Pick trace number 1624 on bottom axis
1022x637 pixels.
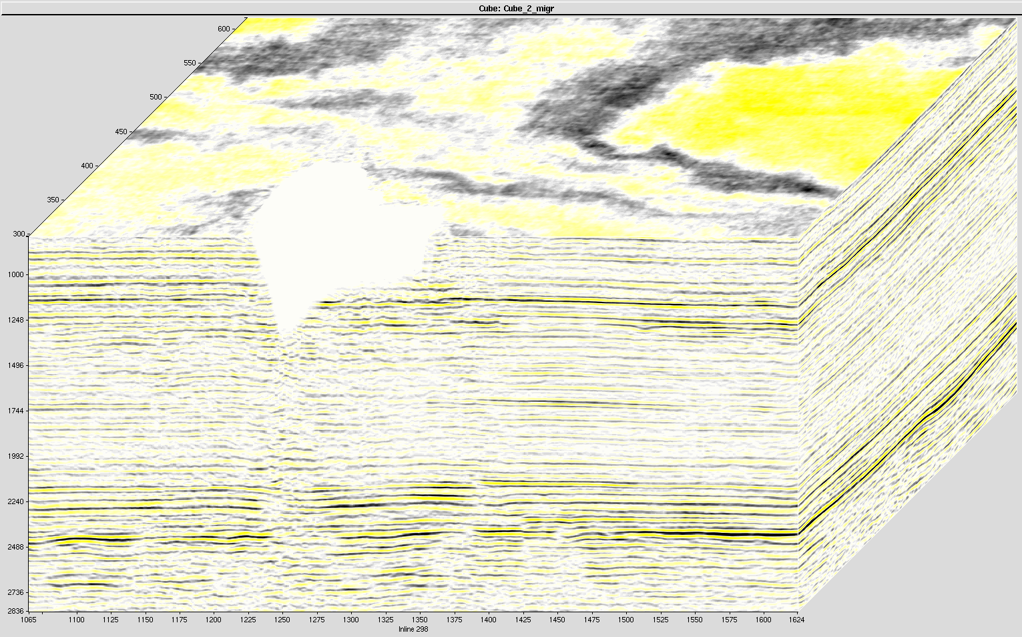point(796,620)
